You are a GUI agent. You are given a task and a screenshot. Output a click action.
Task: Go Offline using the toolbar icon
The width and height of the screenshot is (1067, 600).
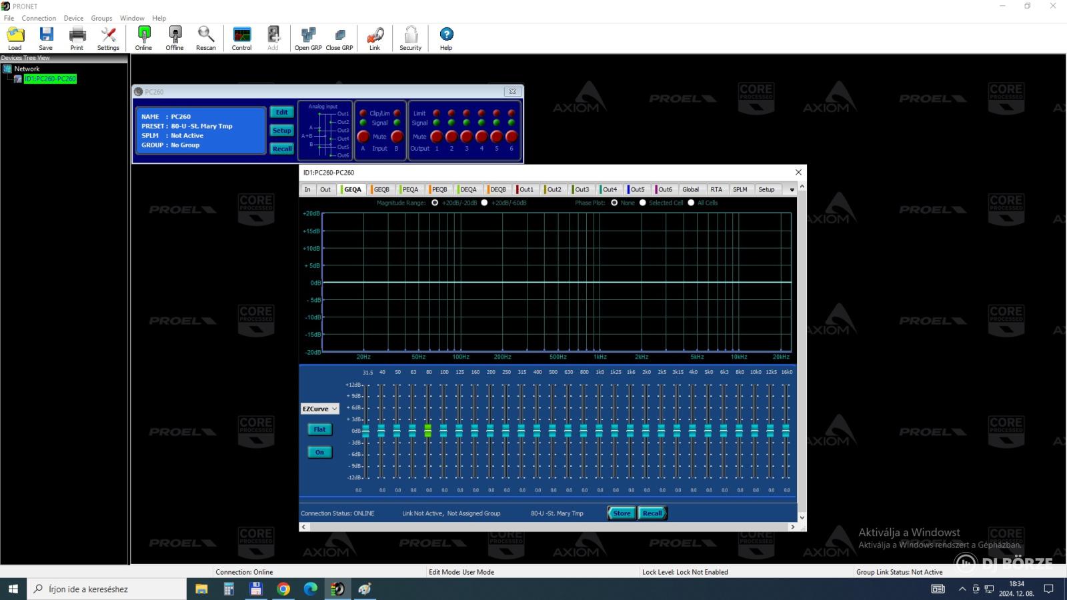pos(175,35)
